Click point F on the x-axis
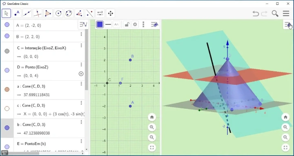This screenshot has width=294, height=156. (120, 83)
